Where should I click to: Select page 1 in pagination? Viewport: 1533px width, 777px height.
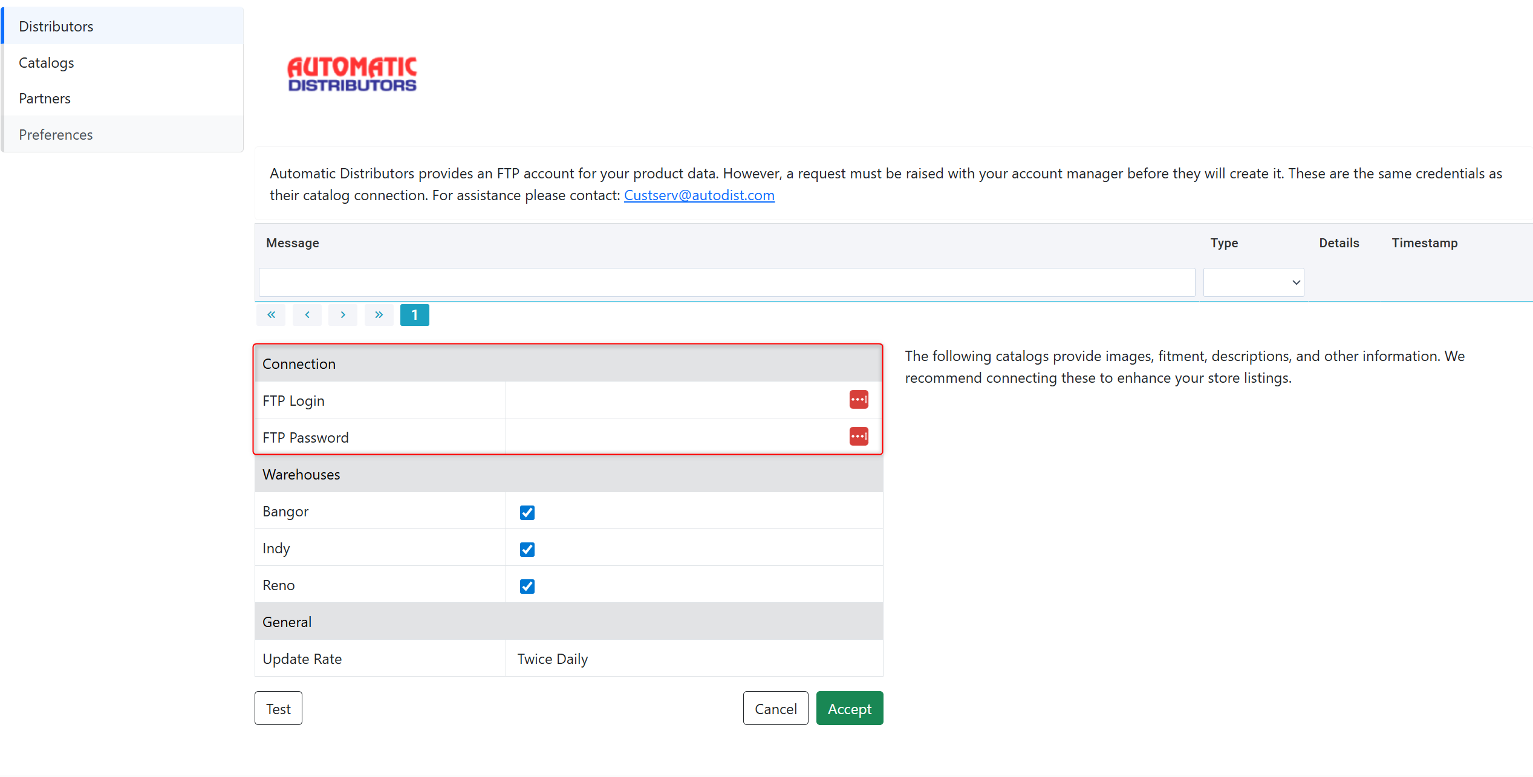(414, 314)
